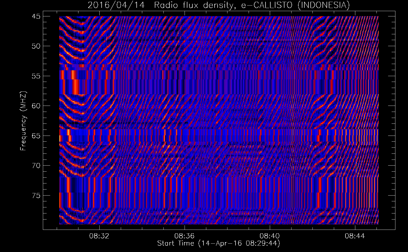The height and width of the screenshot is (252, 408).
Task: Click the 08:32 time tick label
Action: pos(99,236)
